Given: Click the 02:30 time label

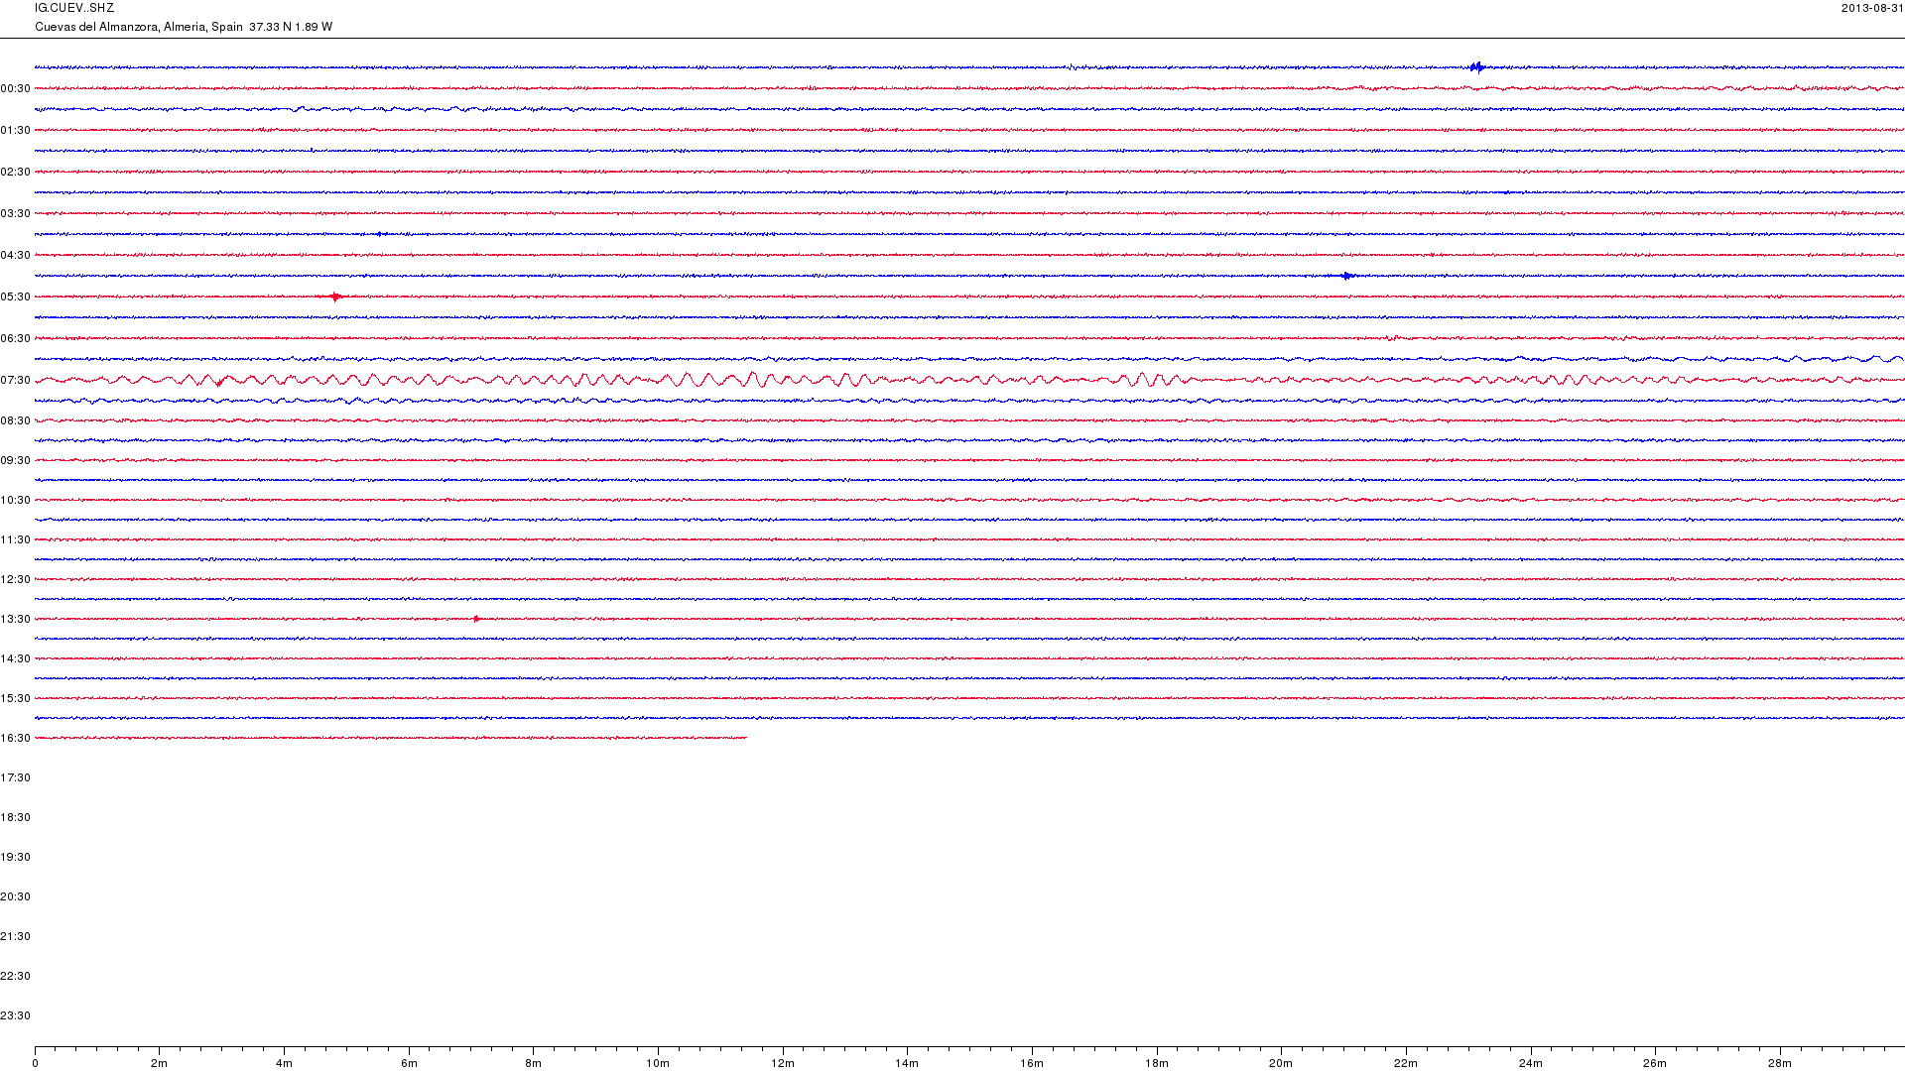Looking at the screenshot, I should (16, 173).
